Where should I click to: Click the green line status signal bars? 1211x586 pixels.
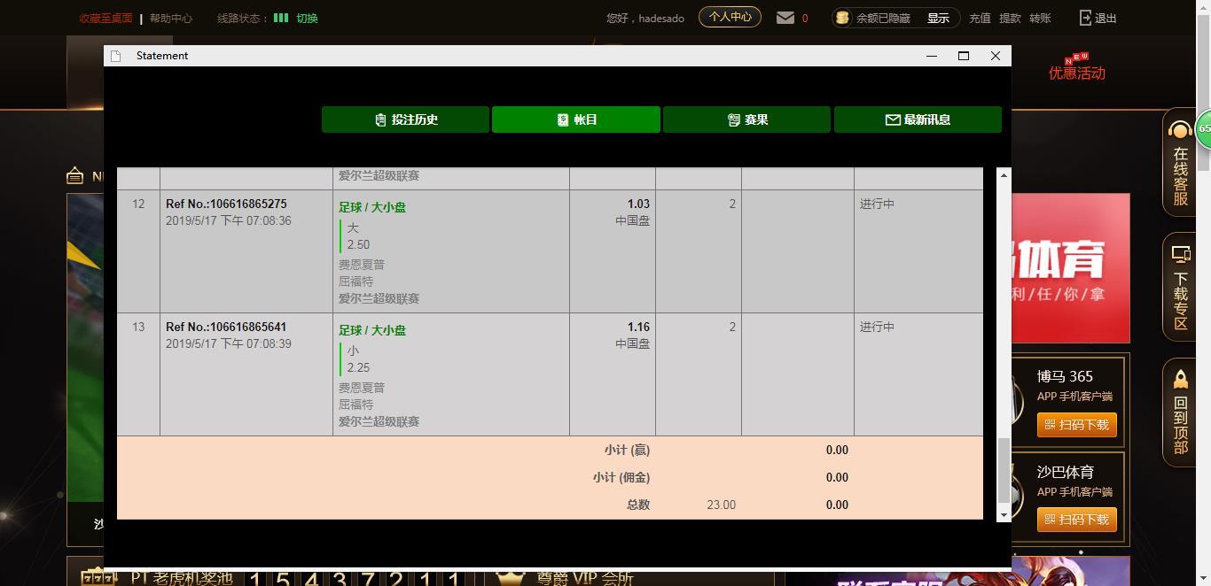tap(281, 18)
